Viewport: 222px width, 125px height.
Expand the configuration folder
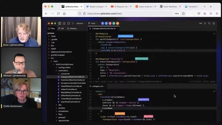pyautogui.click(x=56, y=67)
